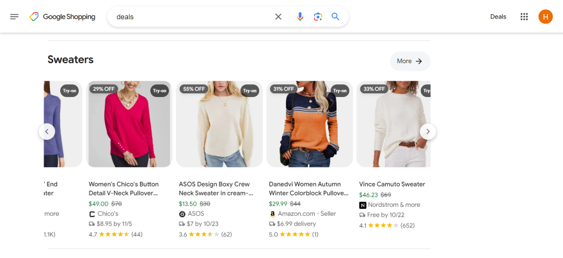Show next sweaters in carousel

click(428, 132)
